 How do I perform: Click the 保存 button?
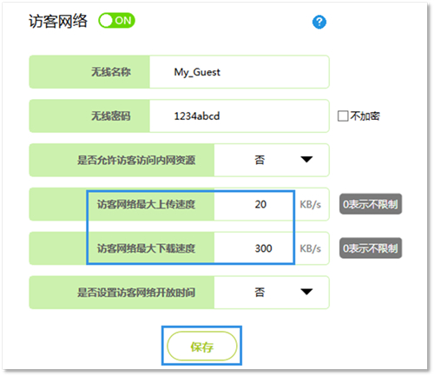[x=202, y=346]
